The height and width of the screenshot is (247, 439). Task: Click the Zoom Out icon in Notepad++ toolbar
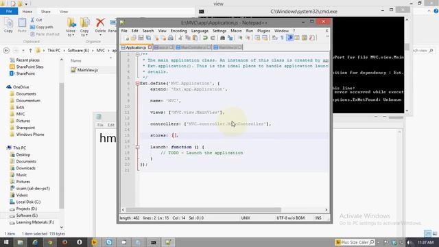[248, 38]
